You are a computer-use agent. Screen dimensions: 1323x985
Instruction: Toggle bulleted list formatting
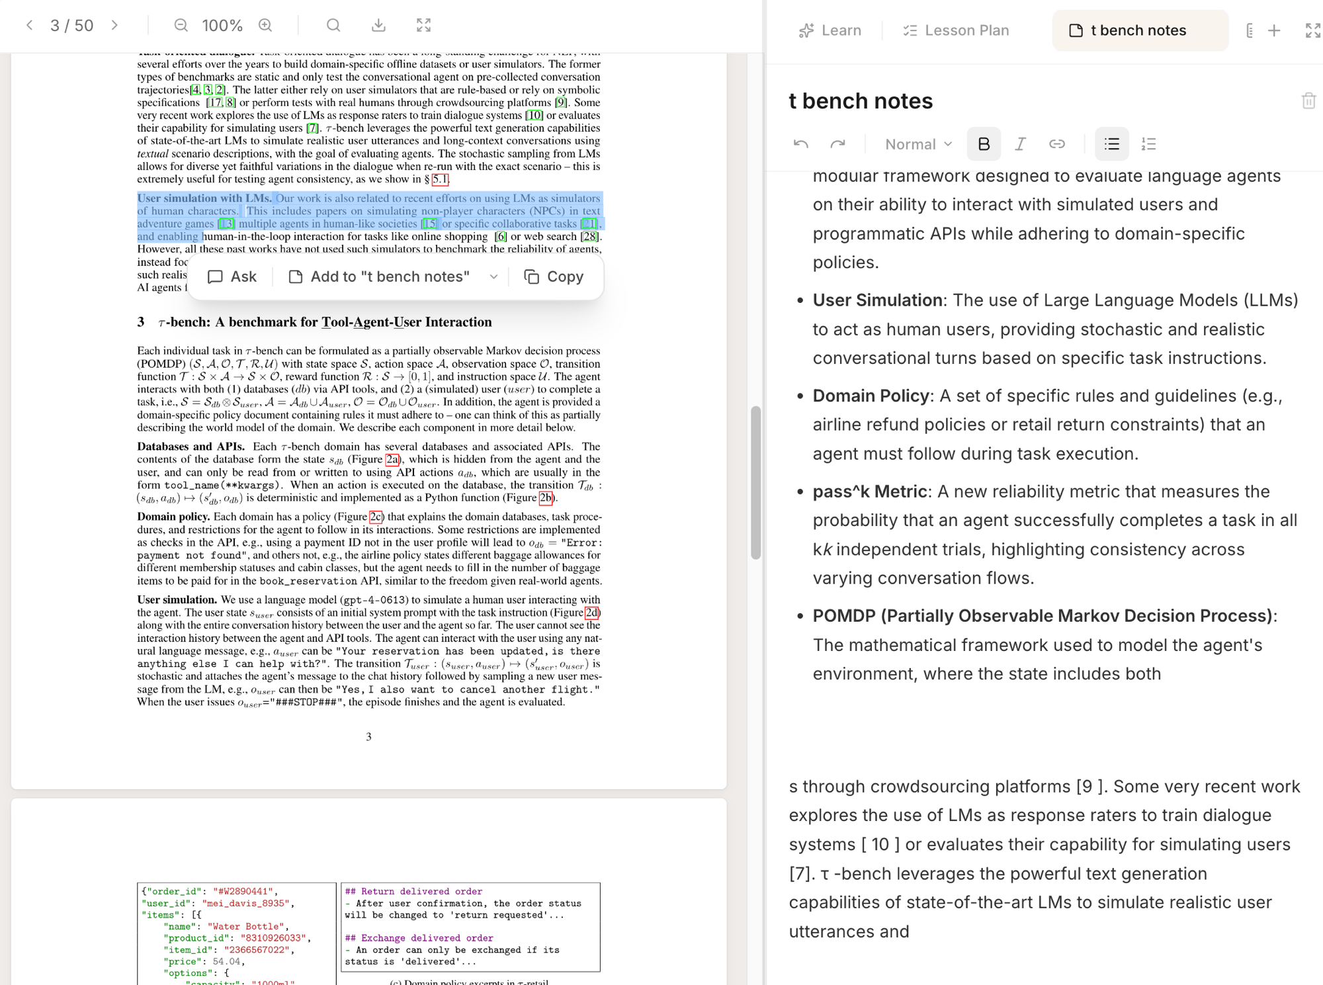1111,144
